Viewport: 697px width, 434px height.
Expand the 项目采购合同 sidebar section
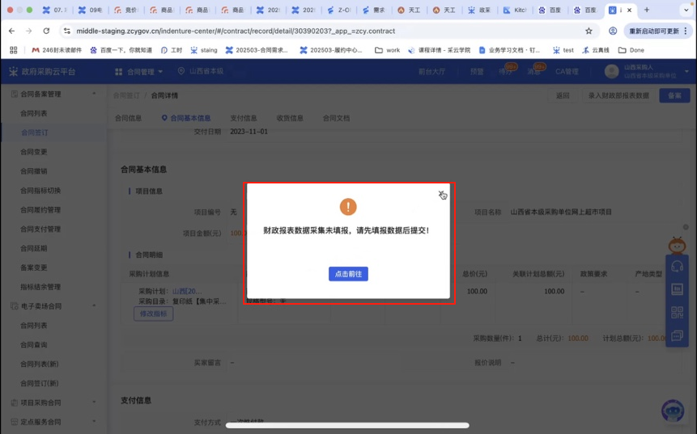94,402
